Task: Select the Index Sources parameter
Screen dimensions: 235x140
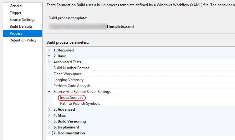Action: tap(72, 98)
